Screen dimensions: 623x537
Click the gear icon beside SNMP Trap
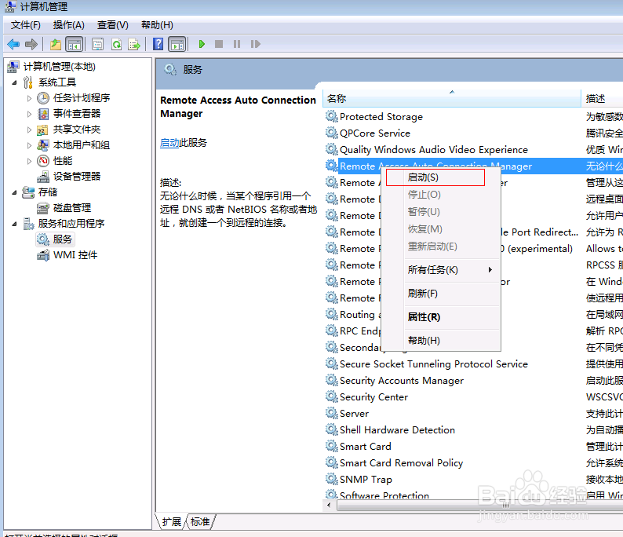[331, 480]
